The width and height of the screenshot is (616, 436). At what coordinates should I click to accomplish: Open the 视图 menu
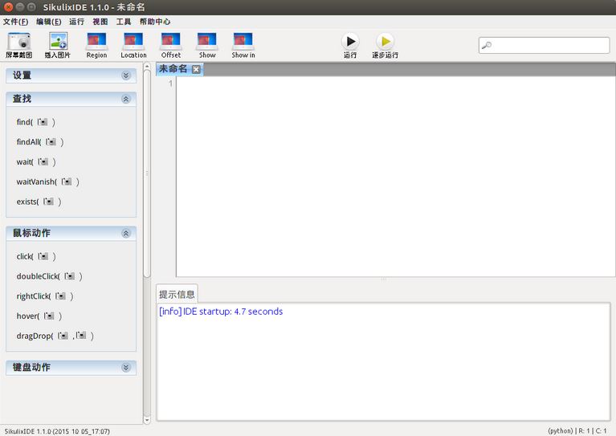click(x=100, y=22)
